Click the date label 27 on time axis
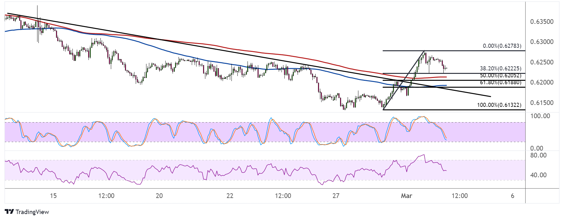Viewport: 564px width, 220px height. [x=336, y=196]
